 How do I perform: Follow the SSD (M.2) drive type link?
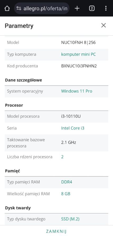click(70, 219)
